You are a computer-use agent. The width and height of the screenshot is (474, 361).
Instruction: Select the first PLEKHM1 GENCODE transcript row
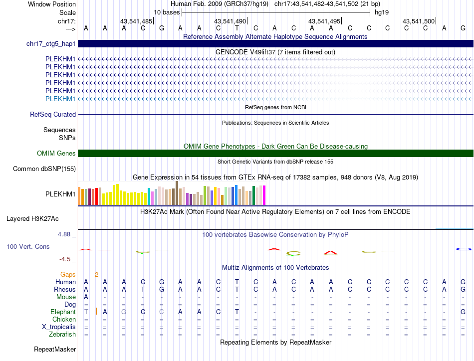click(275, 59)
